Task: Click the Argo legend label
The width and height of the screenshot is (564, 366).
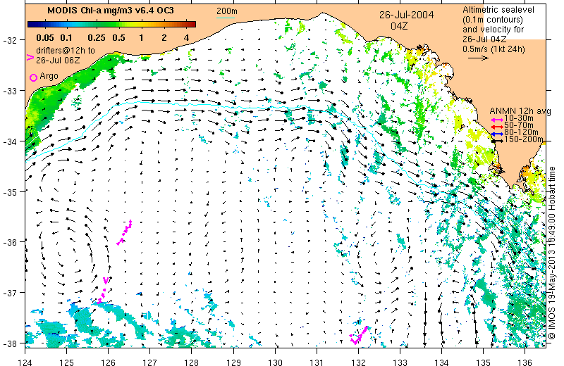Action: point(49,76)
